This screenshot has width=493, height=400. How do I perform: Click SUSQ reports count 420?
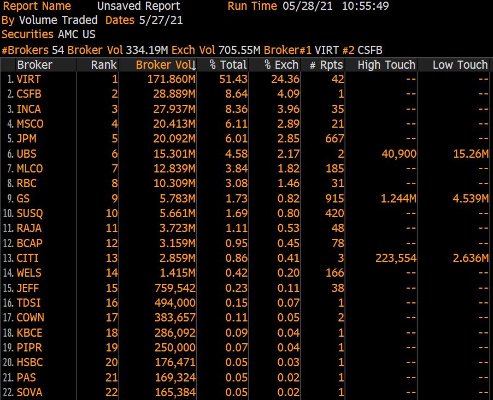click(x=334, y=213)
